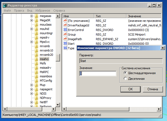Open the Файл menu
Screen dimensions: 167x121
point(7,11)
